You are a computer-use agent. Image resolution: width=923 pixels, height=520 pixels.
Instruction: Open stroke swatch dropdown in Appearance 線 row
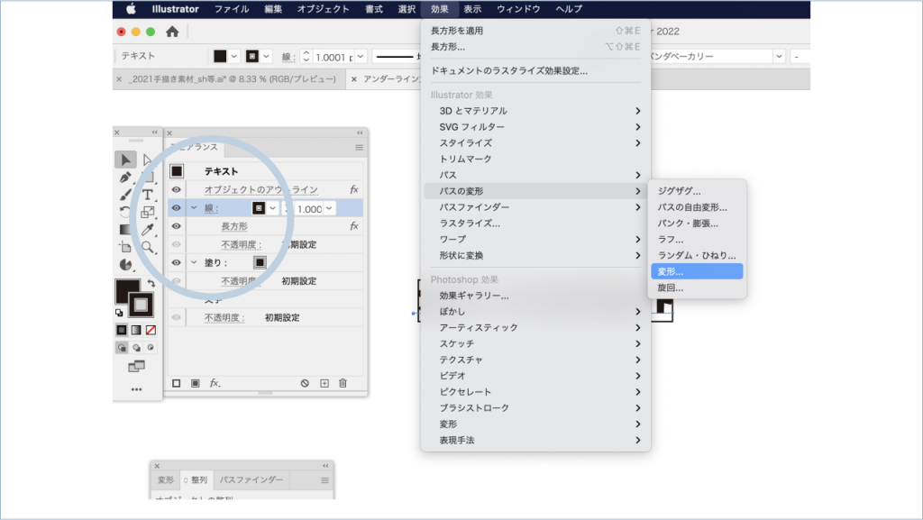(x=272, y=208)
